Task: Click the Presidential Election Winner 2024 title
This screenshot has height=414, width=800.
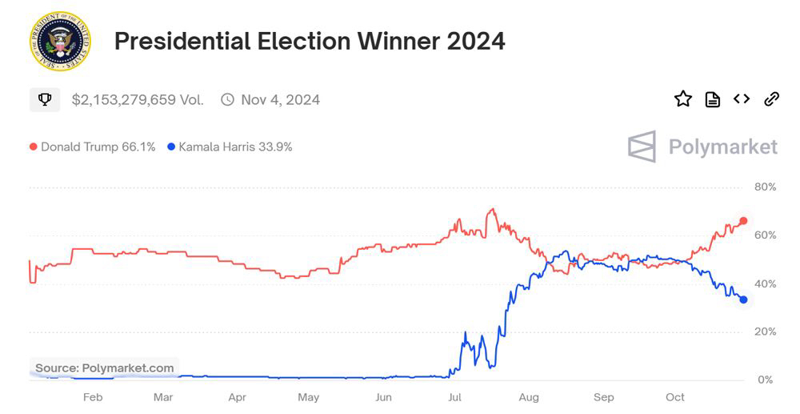Action: [x=310, y=41]
